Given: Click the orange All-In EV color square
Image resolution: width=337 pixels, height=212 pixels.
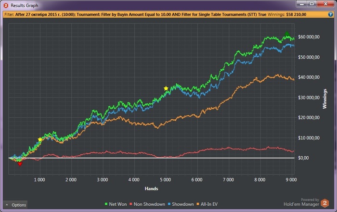Looking at the screenshot, I should 198,204.
